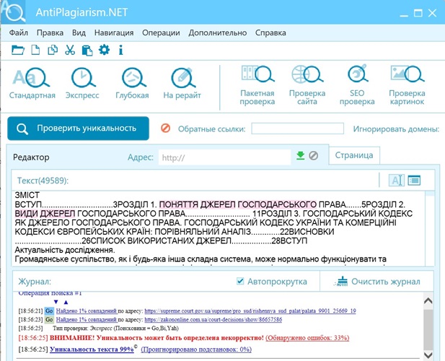Click the grey cancel icon near address
445x361 pixels.
[x=313, y=156]
